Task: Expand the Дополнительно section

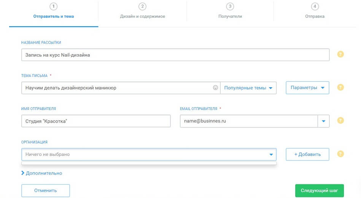Action: (x=42, y=173)
